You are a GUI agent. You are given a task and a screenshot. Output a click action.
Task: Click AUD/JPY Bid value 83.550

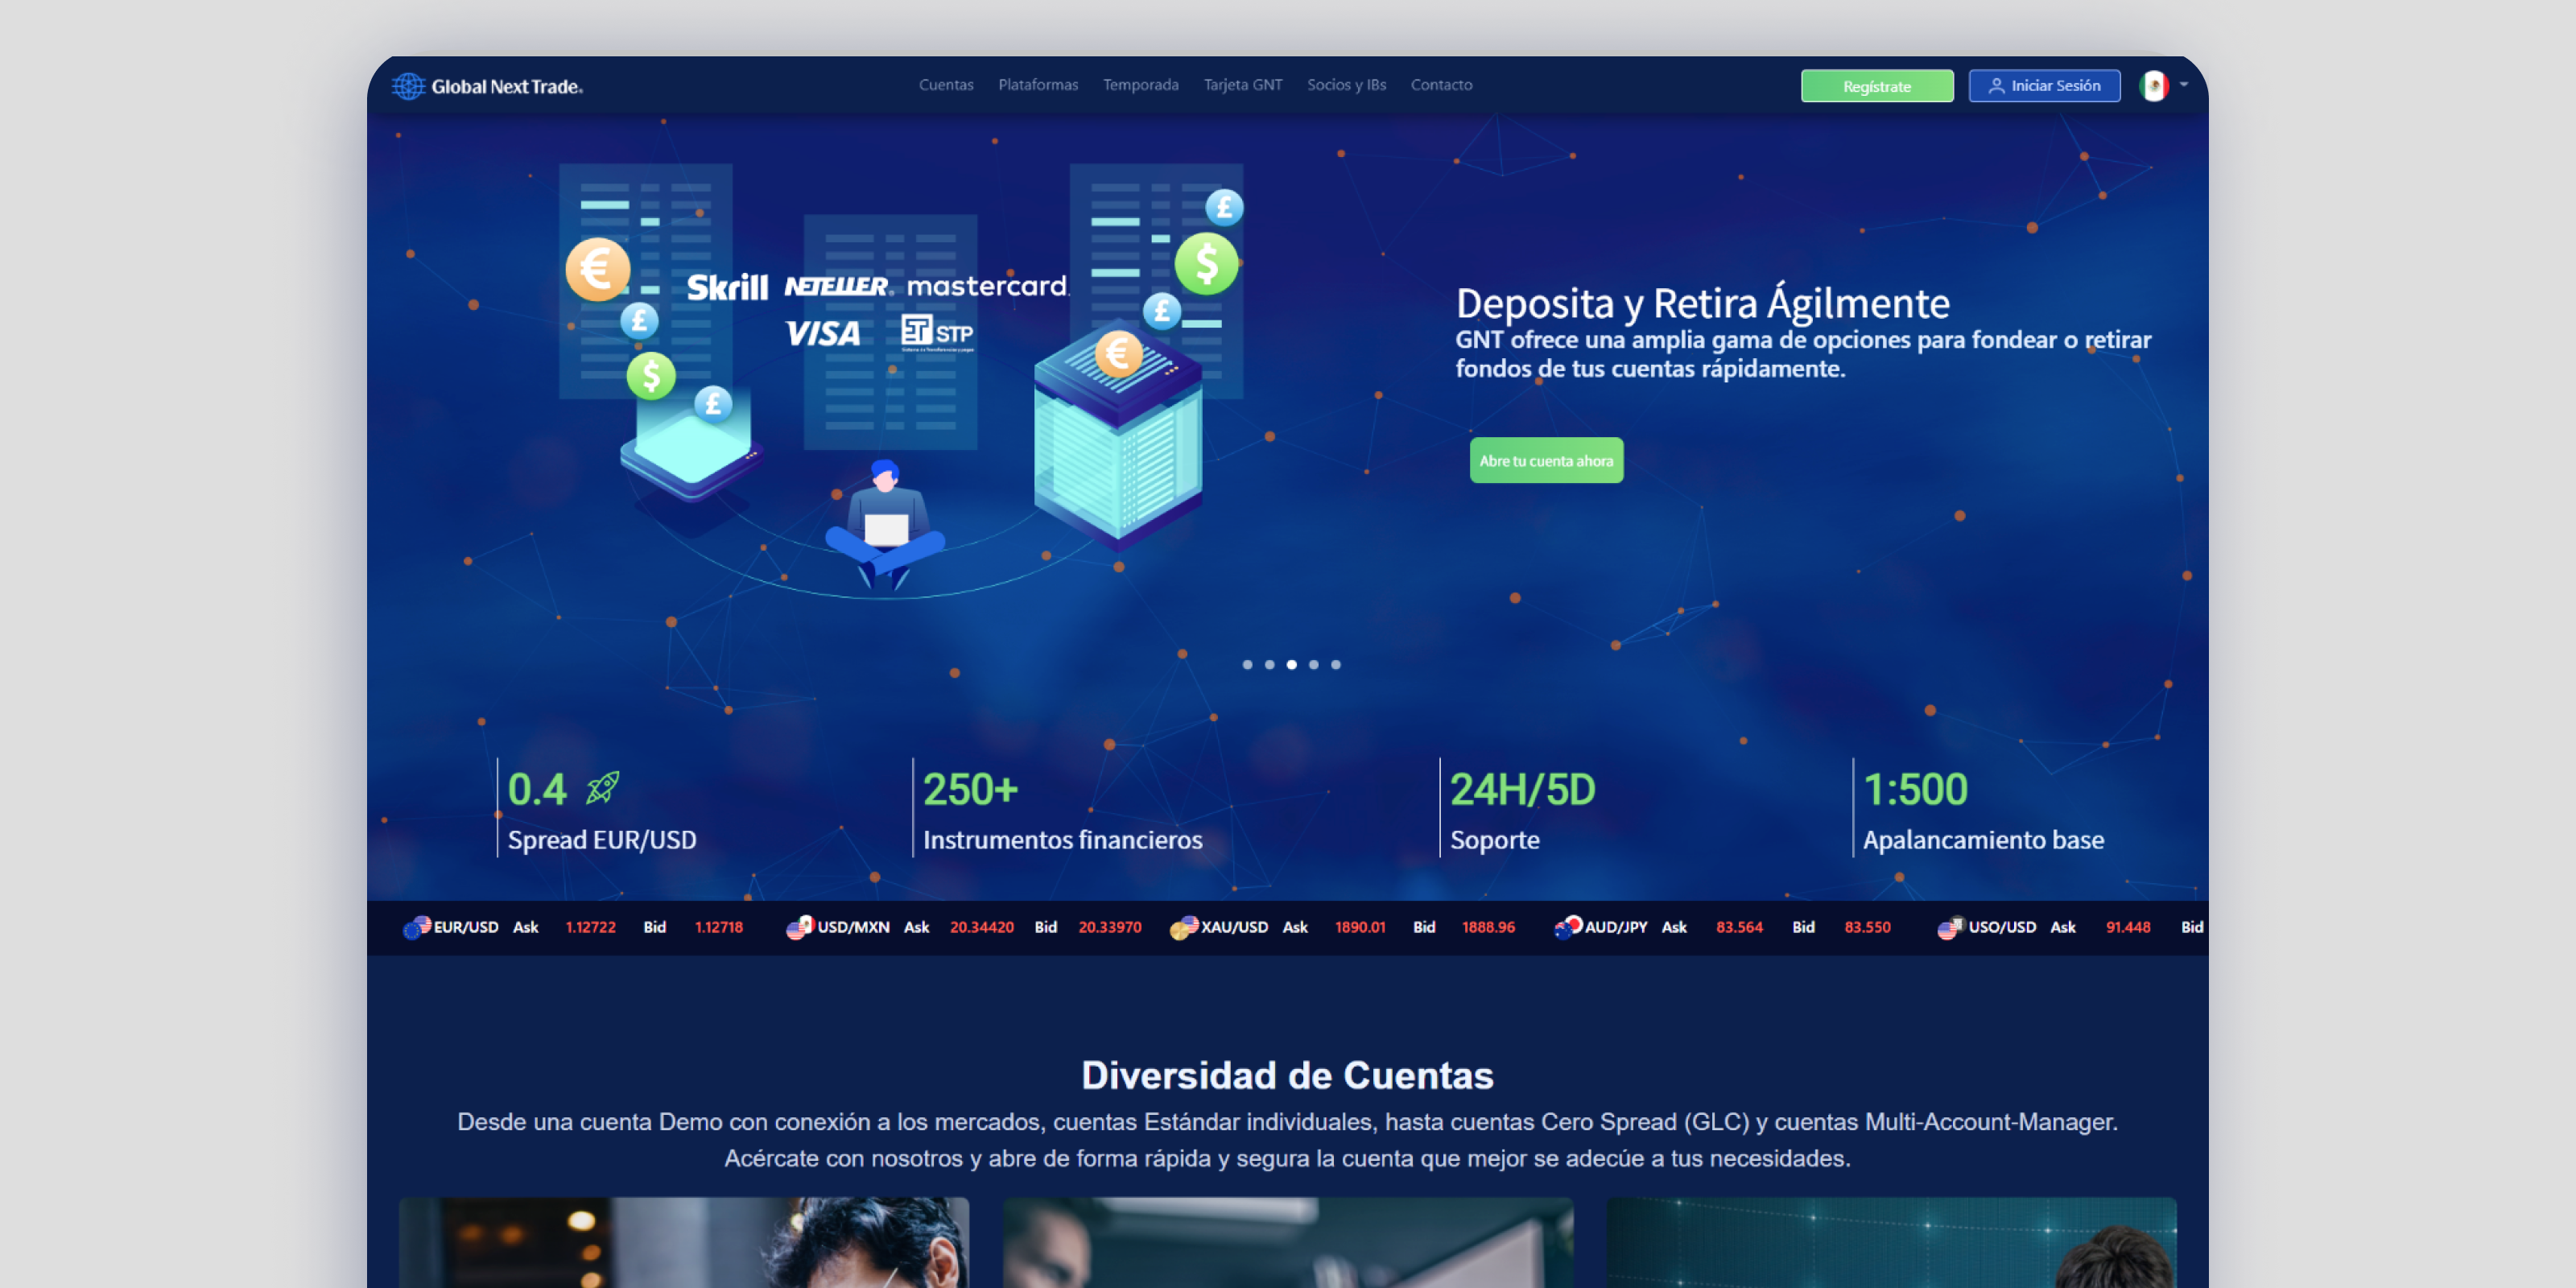(1867, 927)
